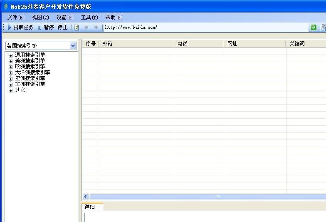The image size is (326, 222).
Task: Click the page refresh icon
Action: [77, 27]
